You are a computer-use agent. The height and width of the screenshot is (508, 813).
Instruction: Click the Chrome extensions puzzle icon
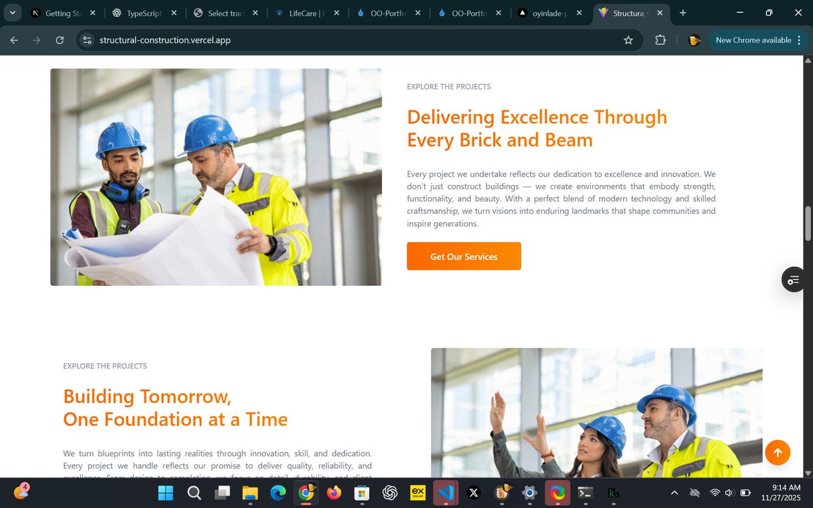(x=660, y=40)
